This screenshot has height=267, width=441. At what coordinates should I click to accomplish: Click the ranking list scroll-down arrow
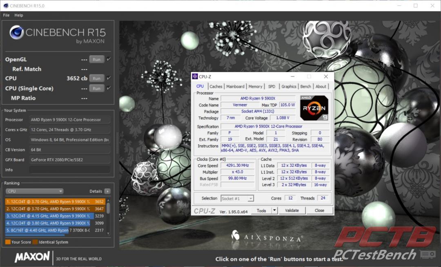click(x=108, y=234)
